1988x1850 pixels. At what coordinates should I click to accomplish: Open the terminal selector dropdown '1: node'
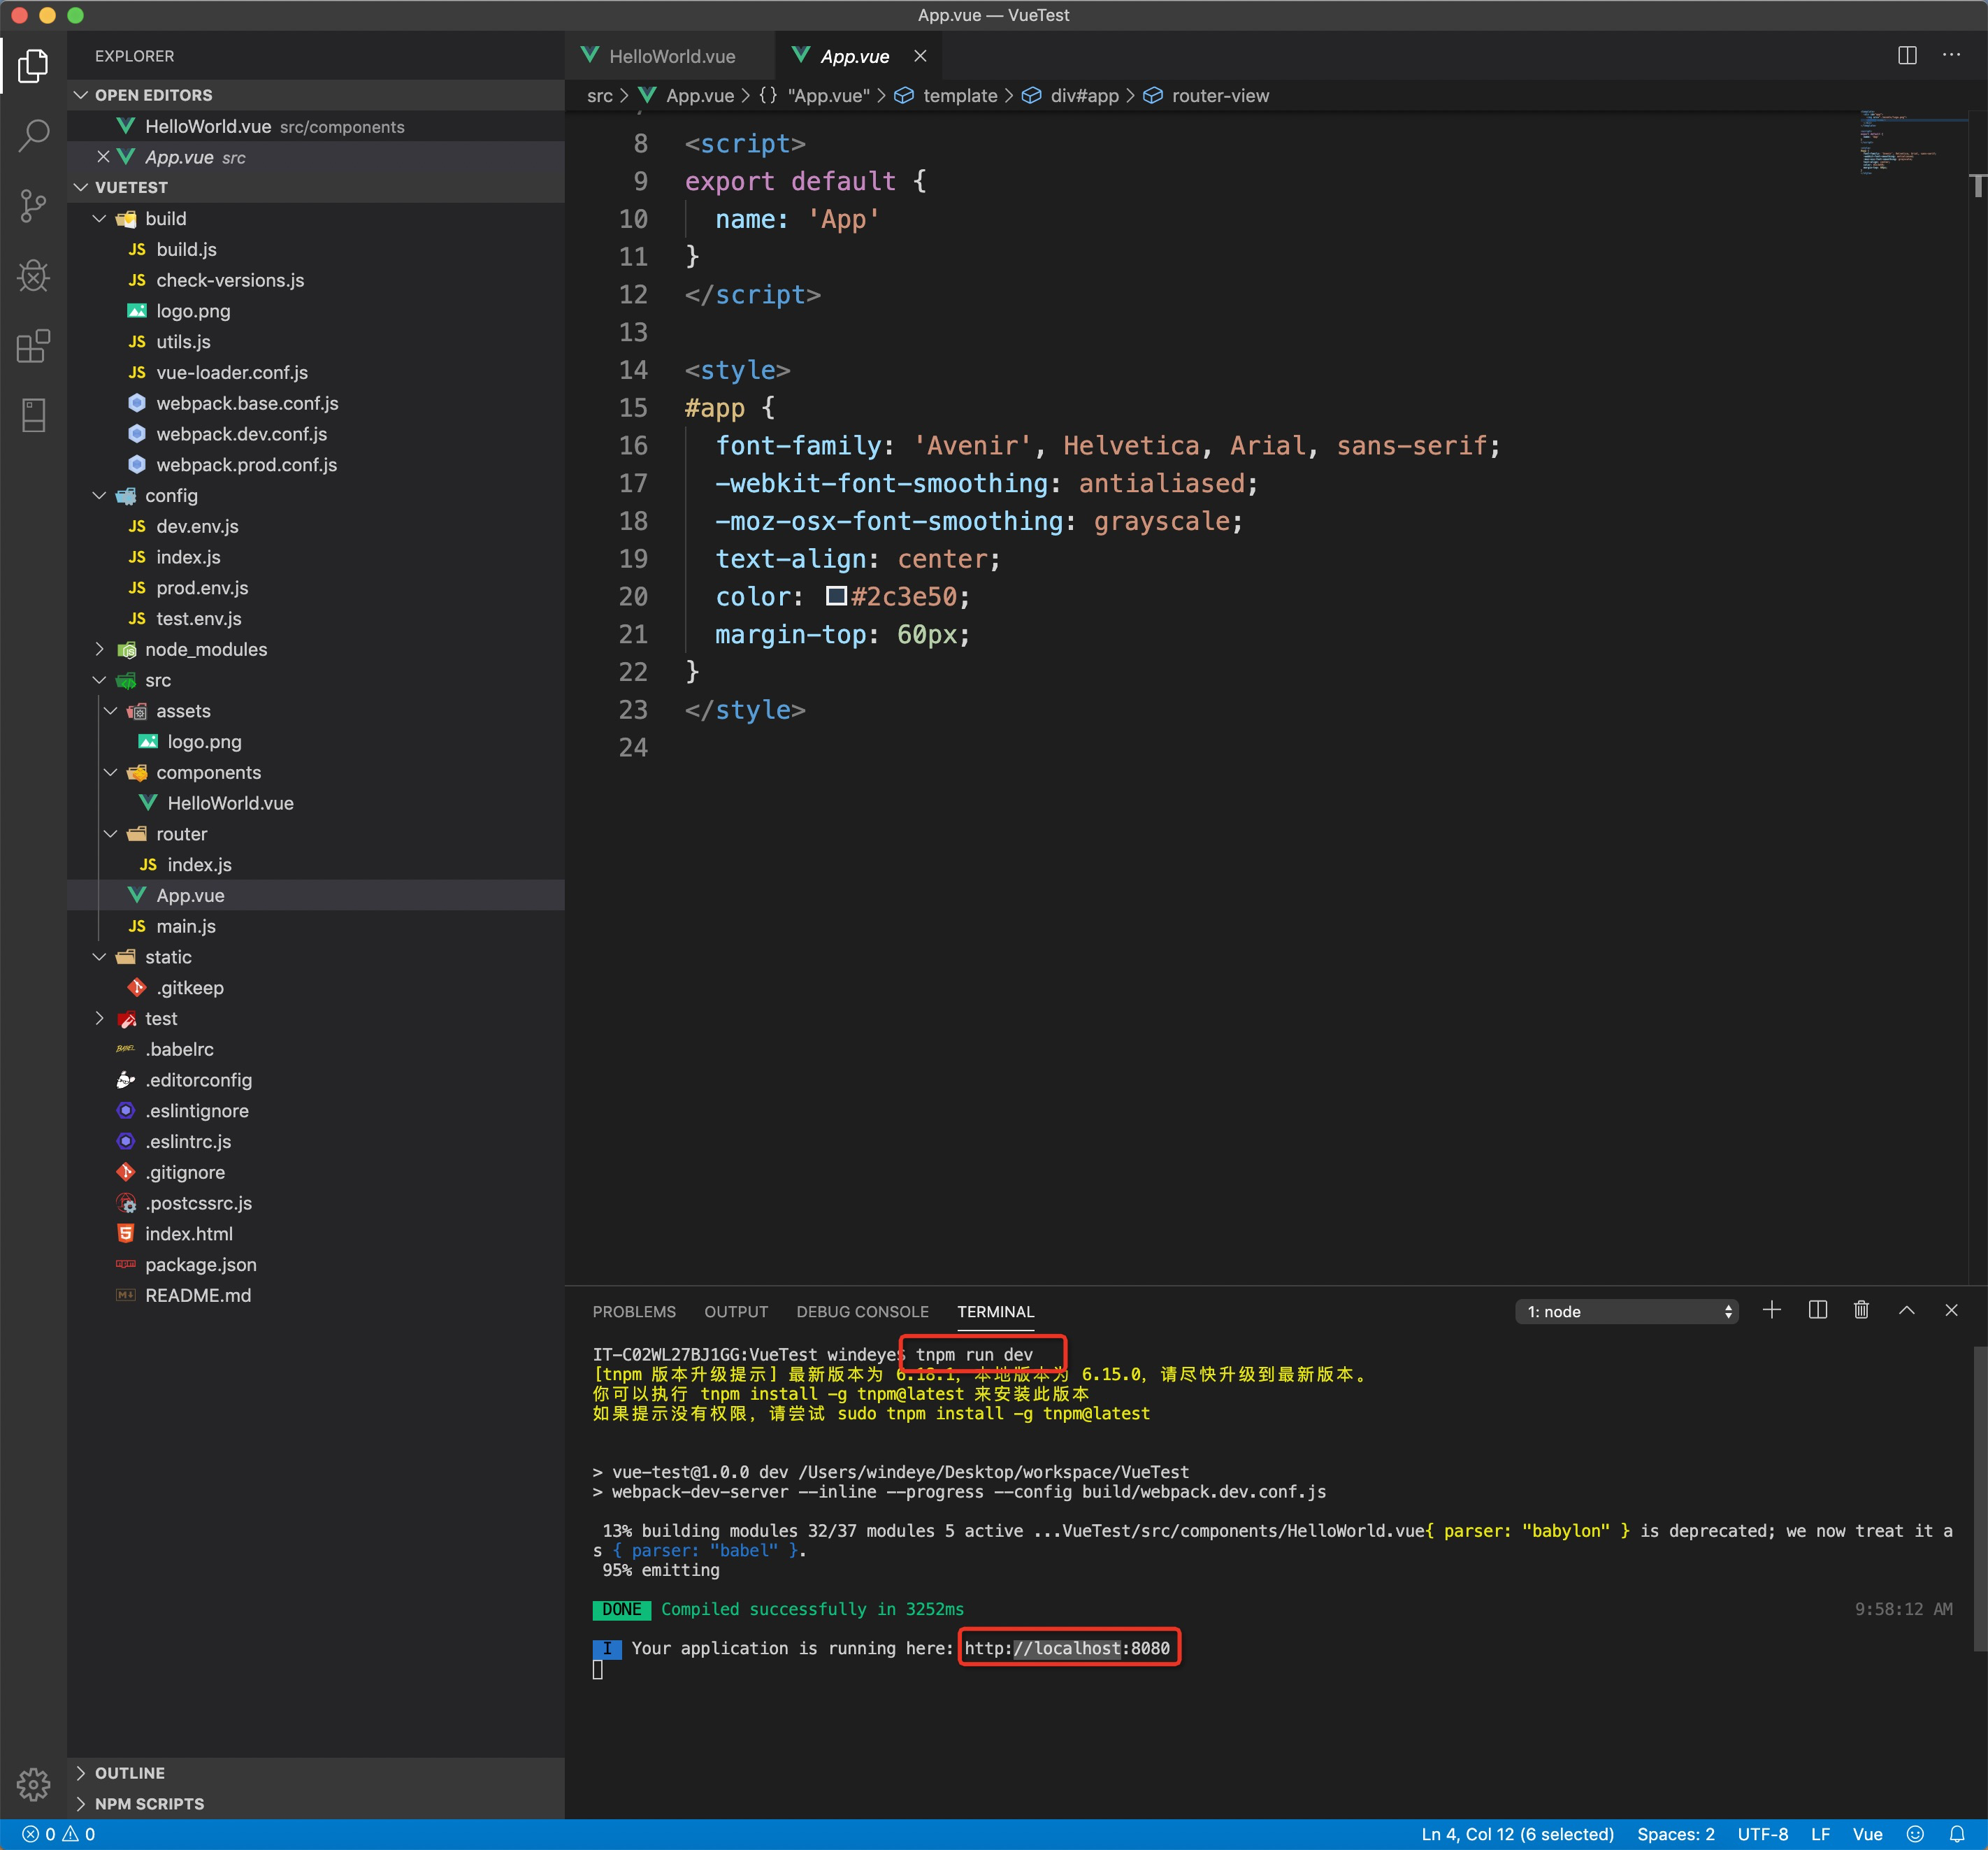pyautogui.click(x=1626, y=1311)
